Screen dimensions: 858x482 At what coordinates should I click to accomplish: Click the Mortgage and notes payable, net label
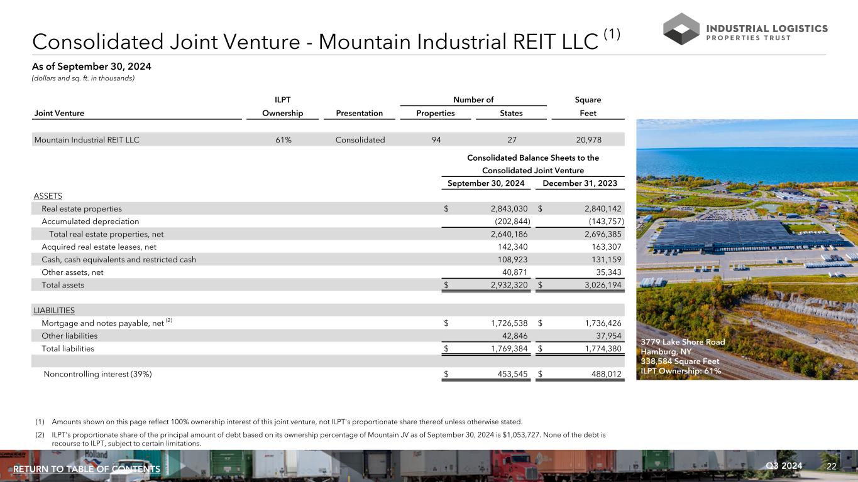pyautogui.click(x=103, y=323)
